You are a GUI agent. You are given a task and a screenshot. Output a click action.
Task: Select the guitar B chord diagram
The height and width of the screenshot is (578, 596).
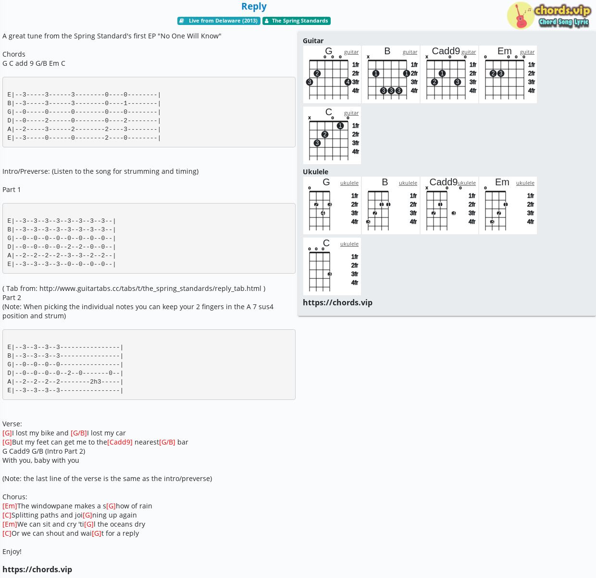[x=391, y=74]
